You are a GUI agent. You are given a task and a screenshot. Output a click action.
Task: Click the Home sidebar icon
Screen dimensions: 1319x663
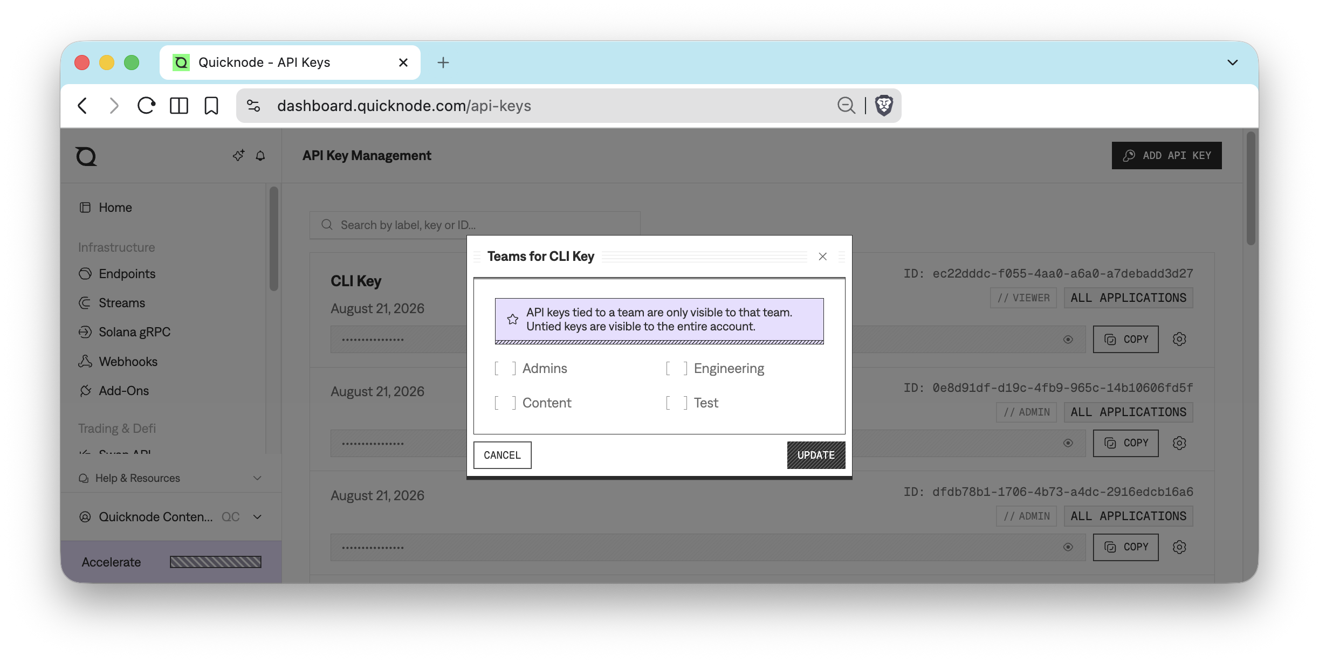85,208
